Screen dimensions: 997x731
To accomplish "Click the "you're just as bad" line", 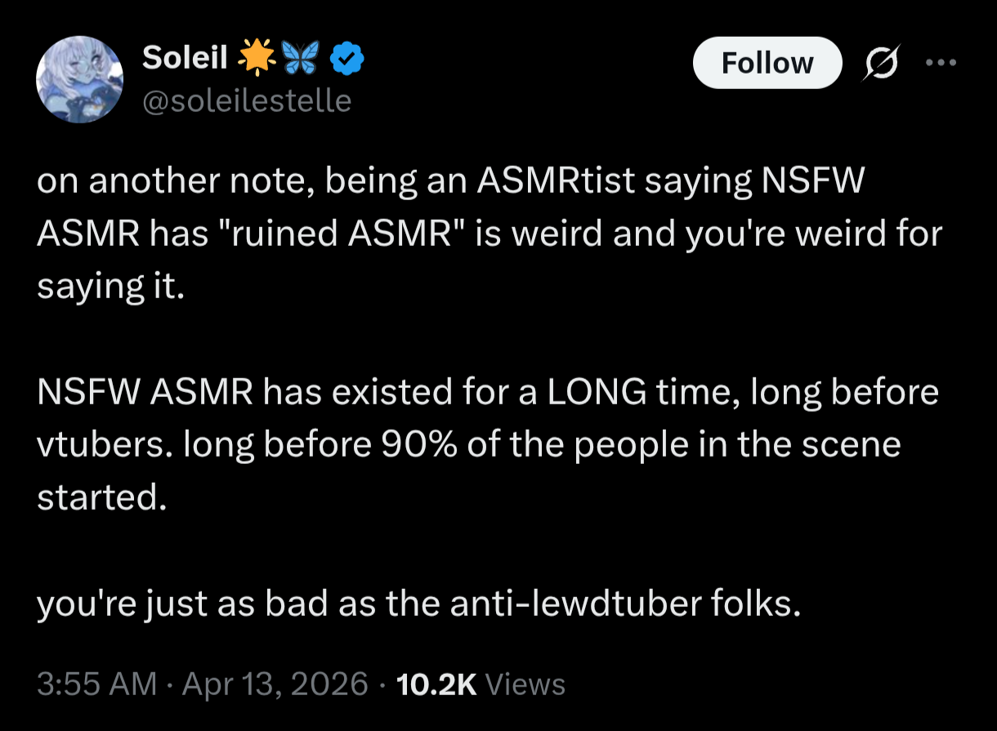I will tap(415, 604).
